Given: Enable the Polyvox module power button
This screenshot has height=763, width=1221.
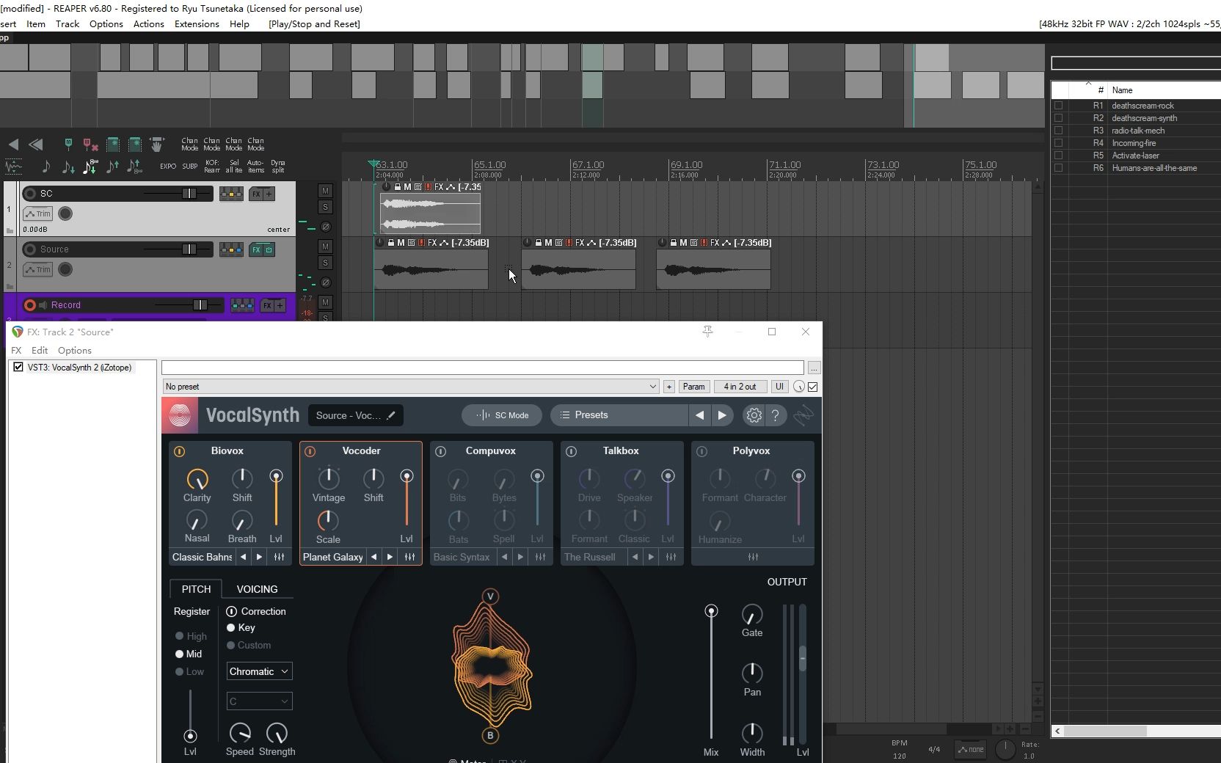Looking at the screenshot, I should [701, 451].
